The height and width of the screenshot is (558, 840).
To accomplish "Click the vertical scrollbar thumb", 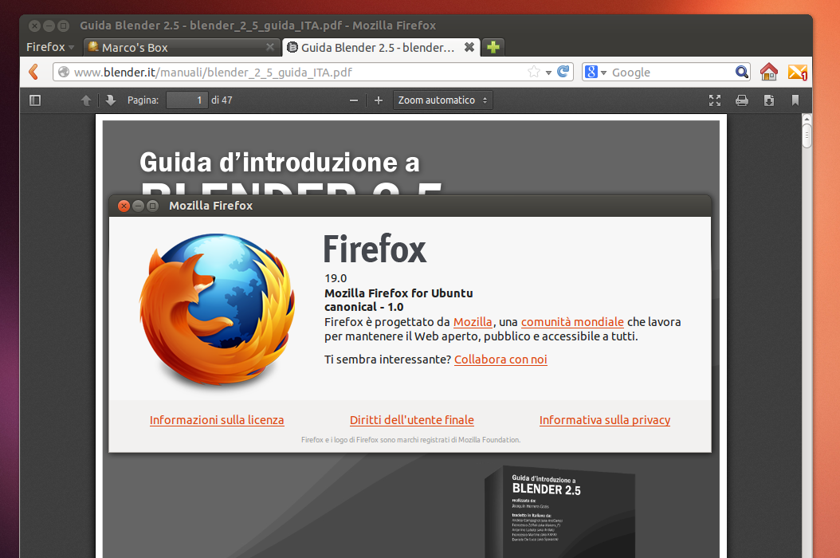I will (x=807, y=136).
